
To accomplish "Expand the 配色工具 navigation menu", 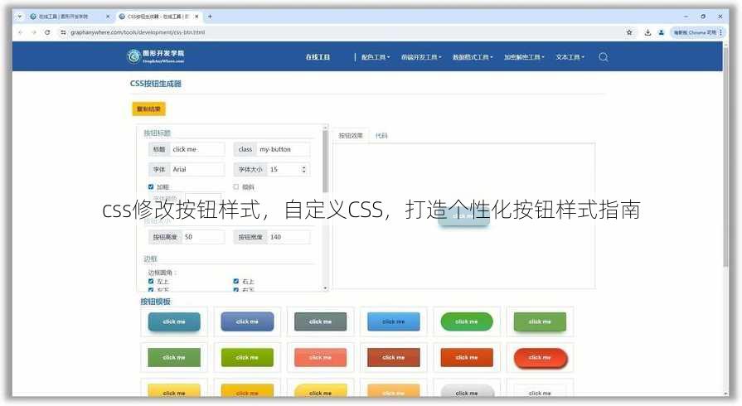I will click(x=376, y=57).
